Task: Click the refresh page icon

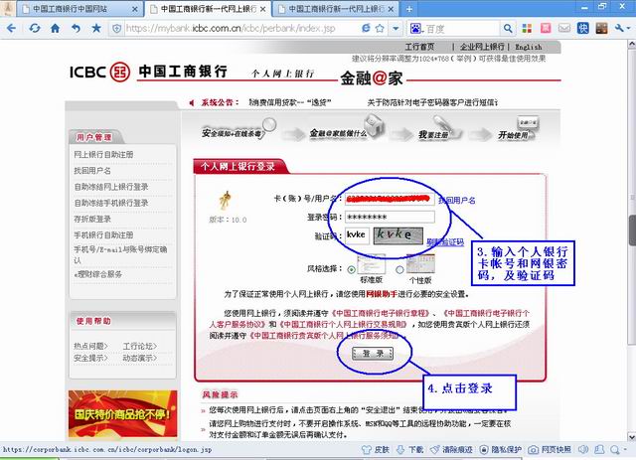Action: (x=34, y=28)
